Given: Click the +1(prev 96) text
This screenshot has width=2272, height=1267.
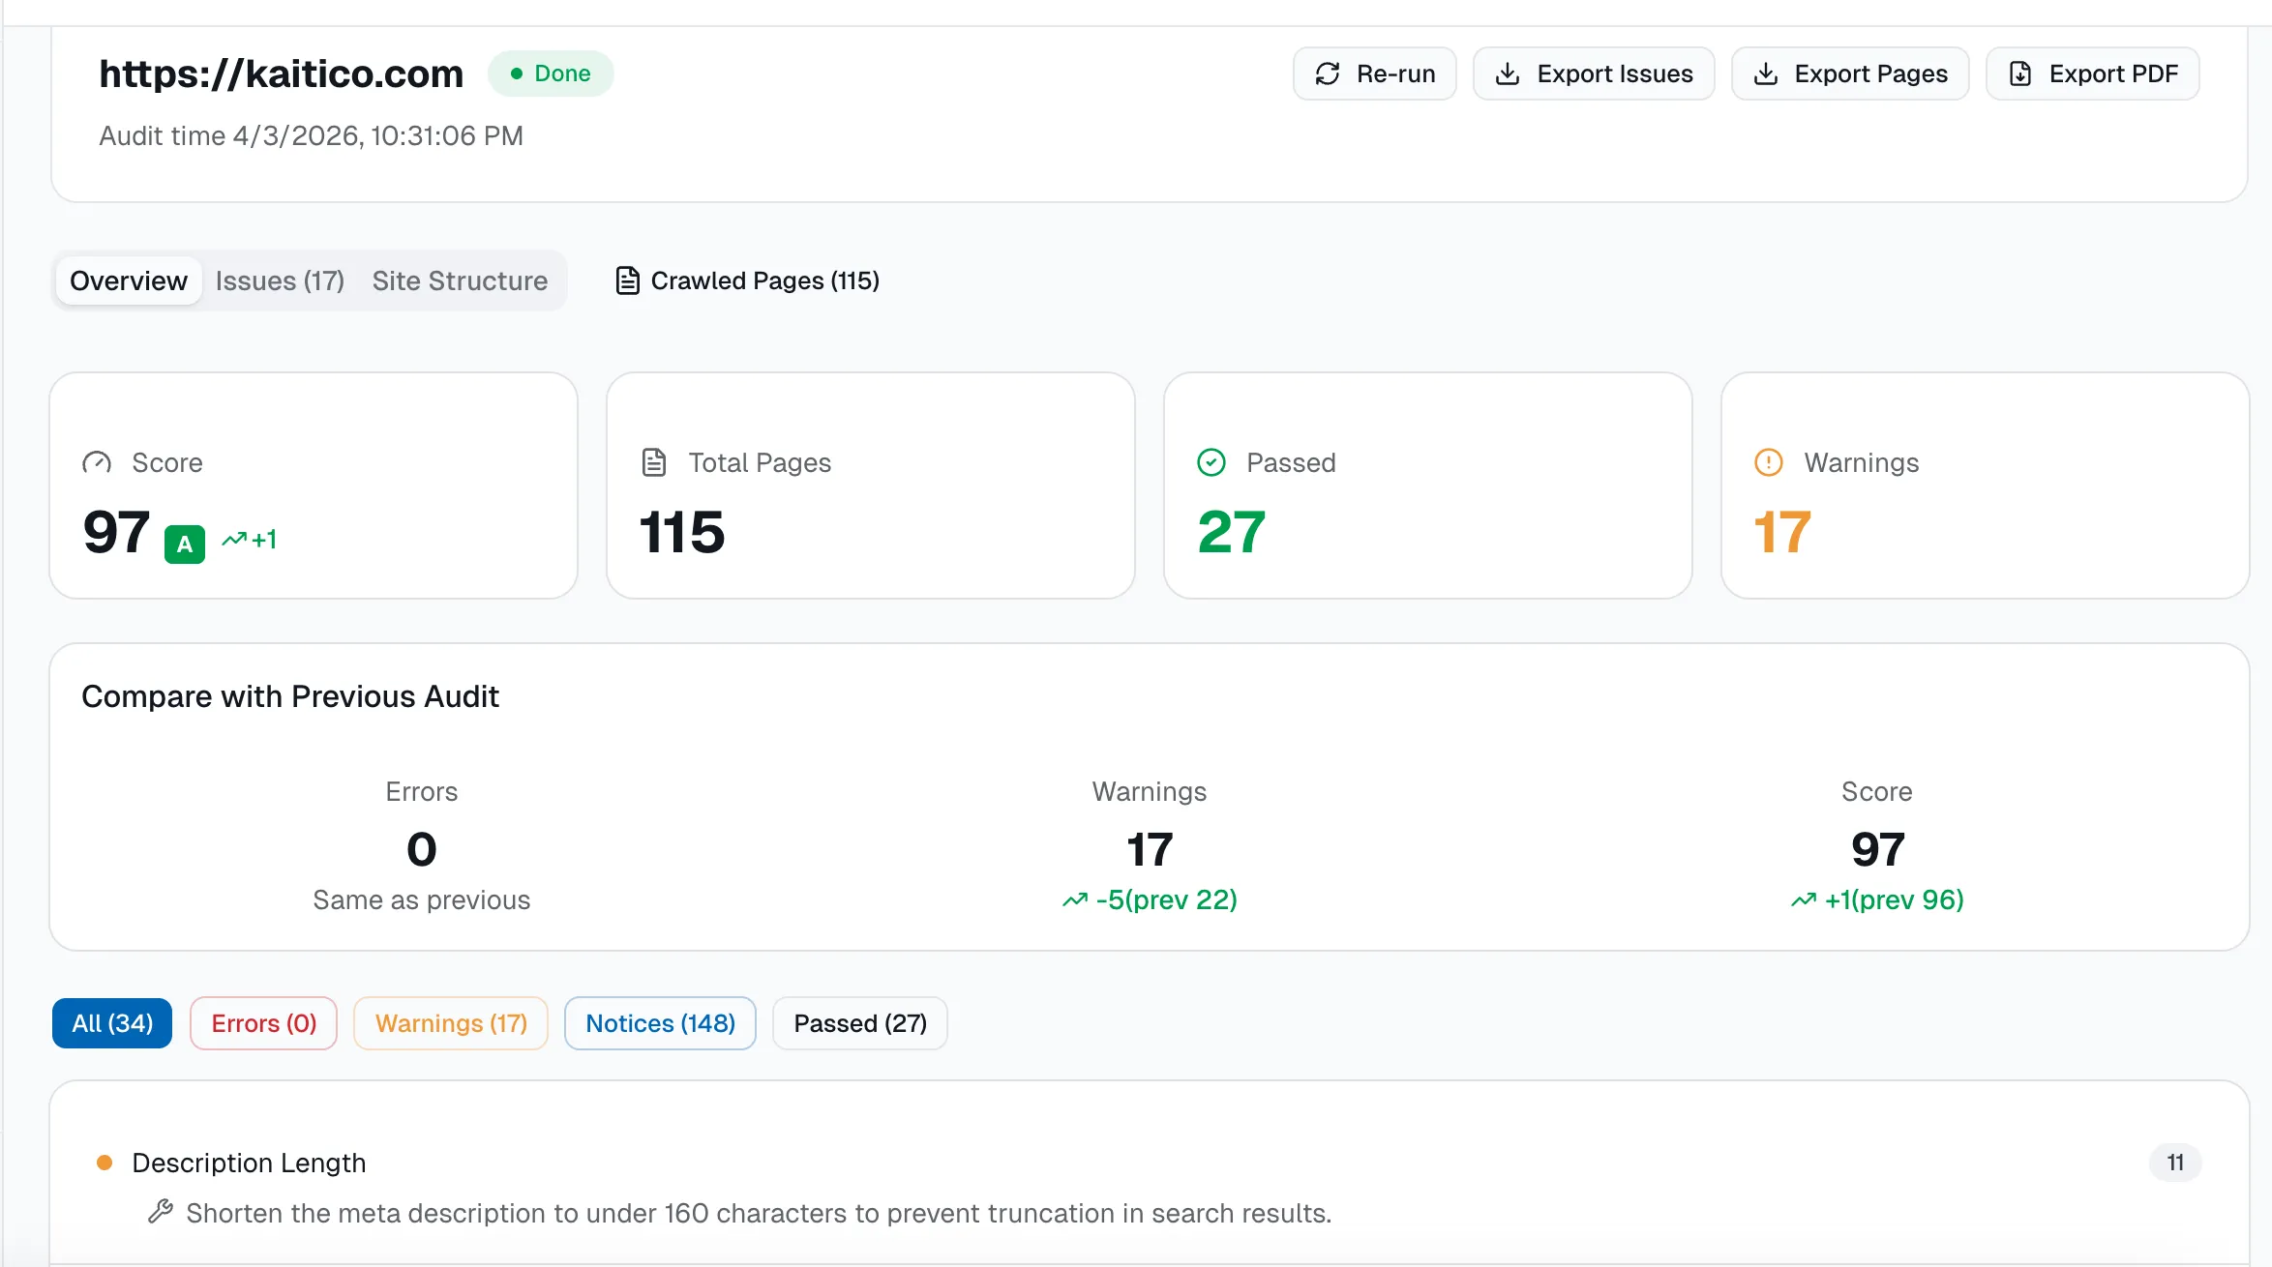Looking at the screenshot, I should 1895,900.
